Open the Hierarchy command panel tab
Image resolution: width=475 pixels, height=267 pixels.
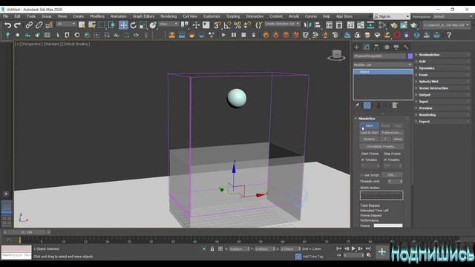click(x=376, y=47)
